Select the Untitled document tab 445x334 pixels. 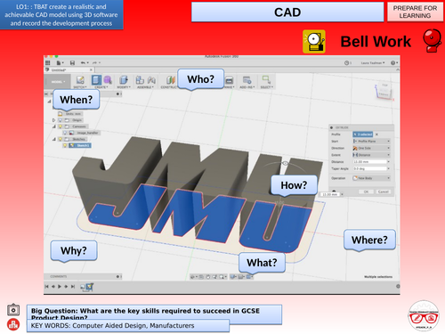pyautogui.click(x=69, y=69)
